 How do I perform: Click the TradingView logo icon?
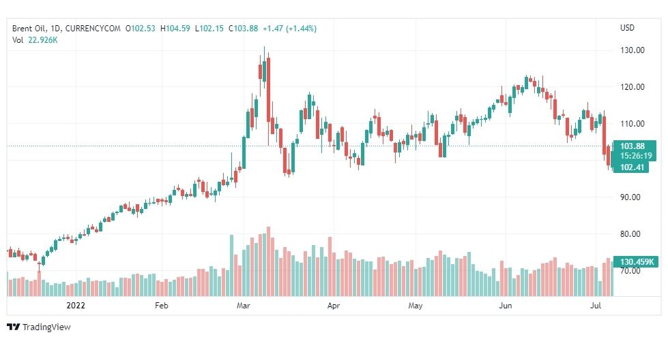click(x=13, y=327)
